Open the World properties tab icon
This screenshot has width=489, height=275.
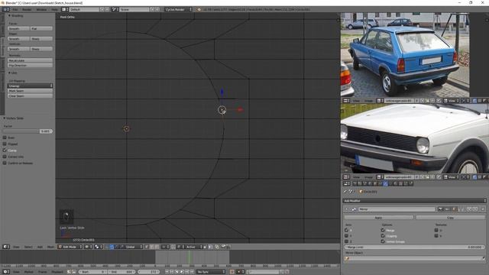tap(370, 183)
